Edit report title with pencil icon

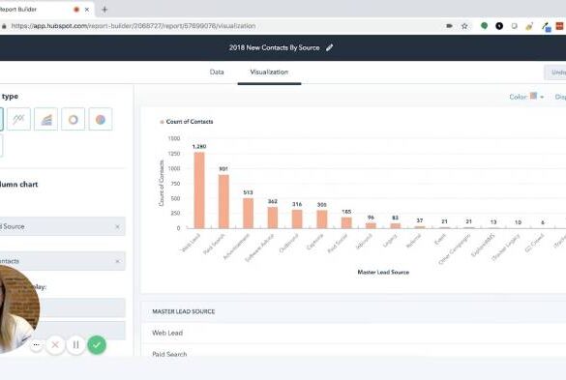329,47
